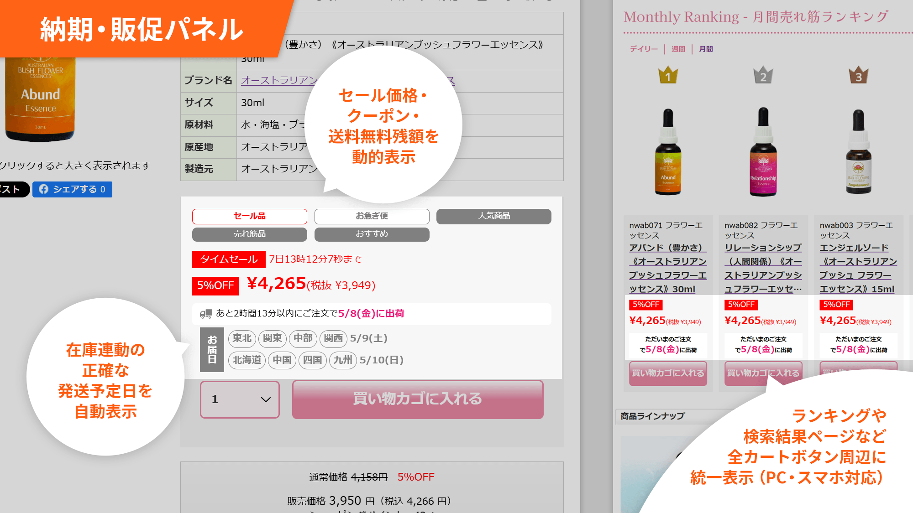Viewport: 913px width, 513px height.
Task: Click the 売れ筋品 badge
Action: click(x=250, y=234)
